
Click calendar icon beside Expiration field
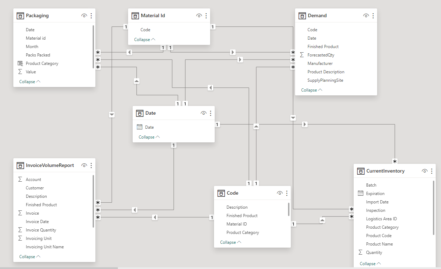click(360, 194)
